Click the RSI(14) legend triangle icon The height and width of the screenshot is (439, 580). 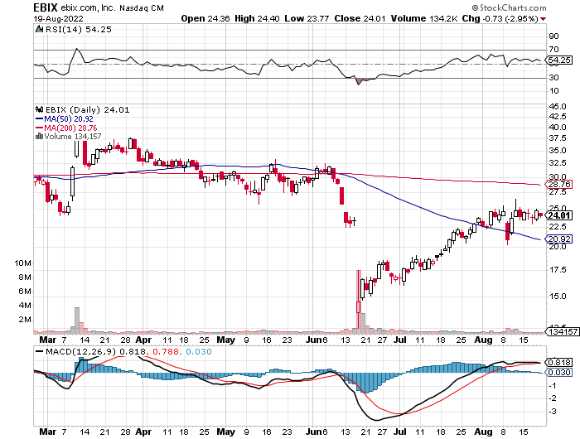(x=39, y=29)
